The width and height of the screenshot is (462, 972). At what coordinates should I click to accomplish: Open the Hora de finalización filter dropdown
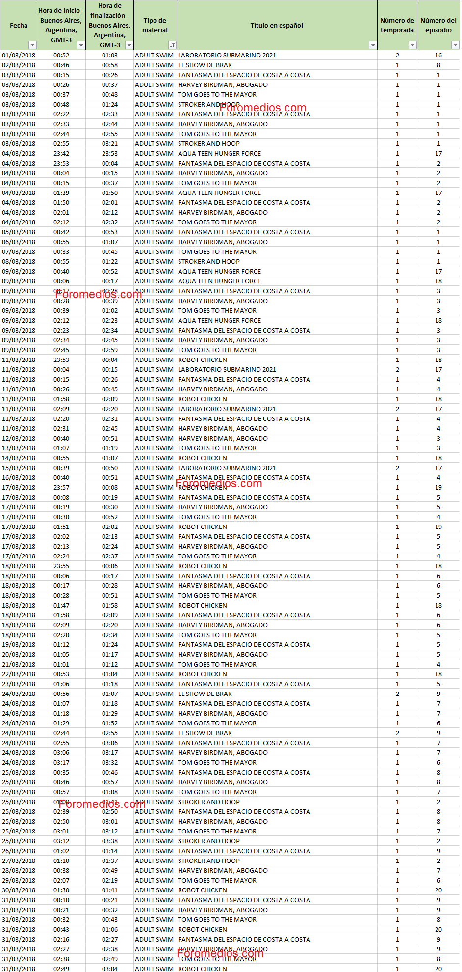[129, 45]
